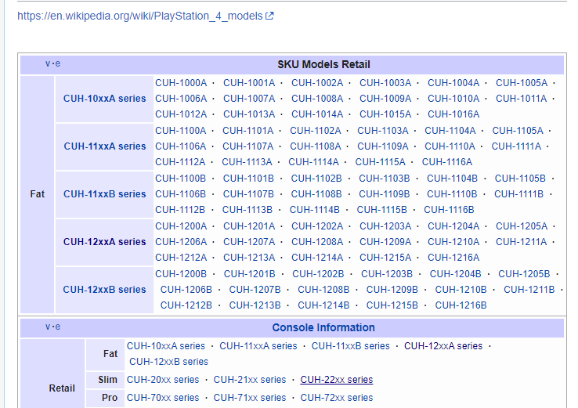
Task: Open the CUH-1105B model link
Action: (x=520, y=179)
